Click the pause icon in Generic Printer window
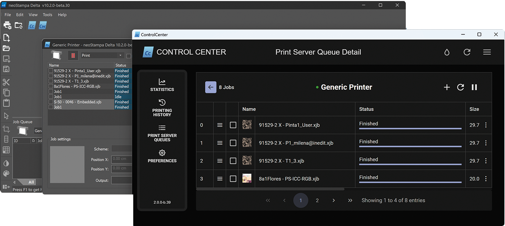 [x=73, y=56]
